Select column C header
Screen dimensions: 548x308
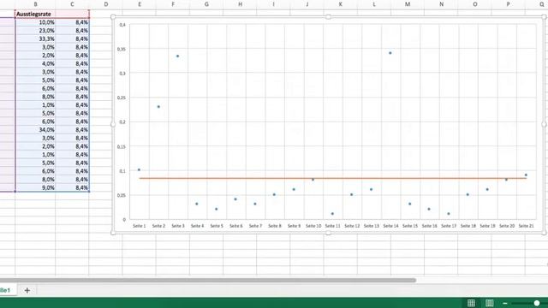(72, 4)
